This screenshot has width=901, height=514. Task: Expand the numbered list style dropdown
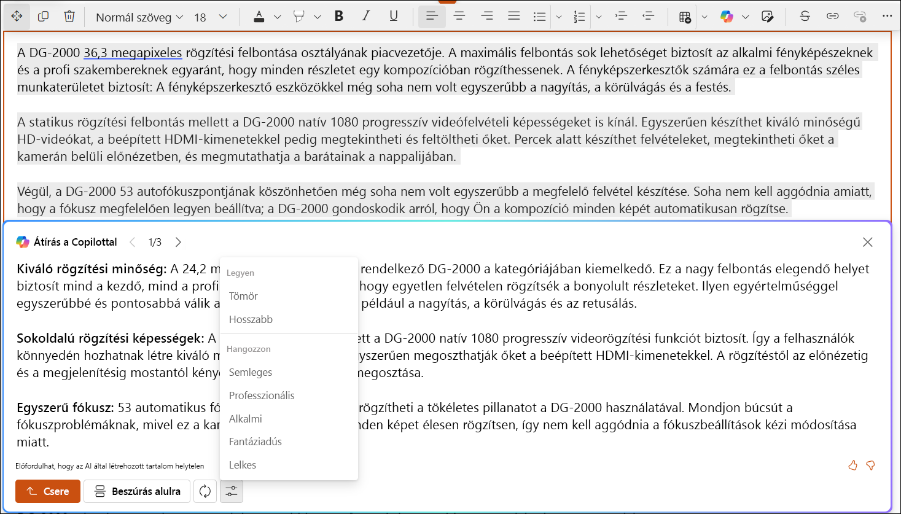(x=599, y=17)
